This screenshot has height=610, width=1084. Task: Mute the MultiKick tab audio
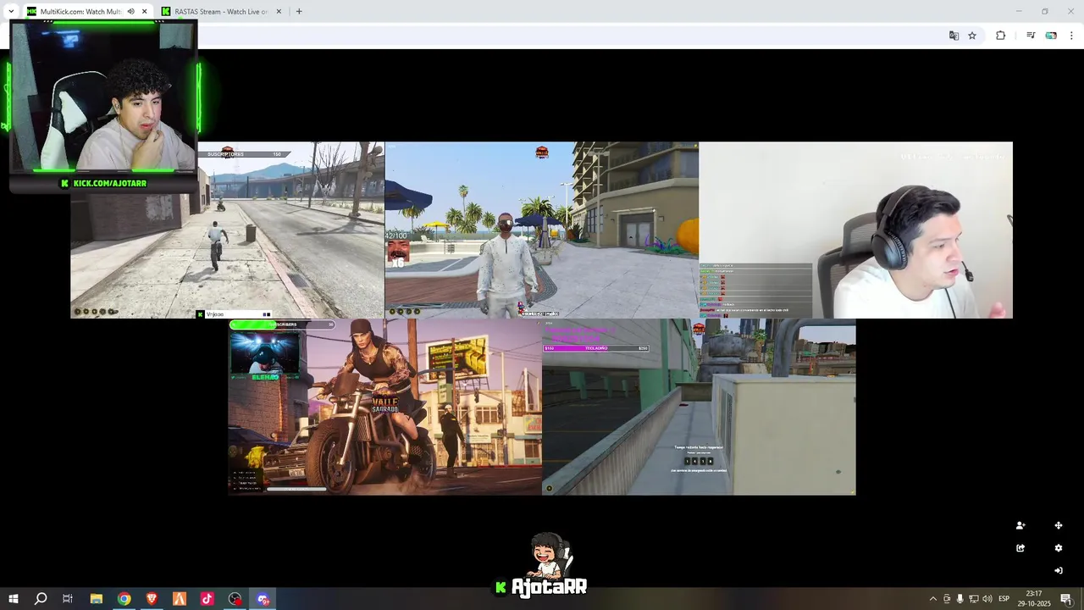(x=130, y=11)
